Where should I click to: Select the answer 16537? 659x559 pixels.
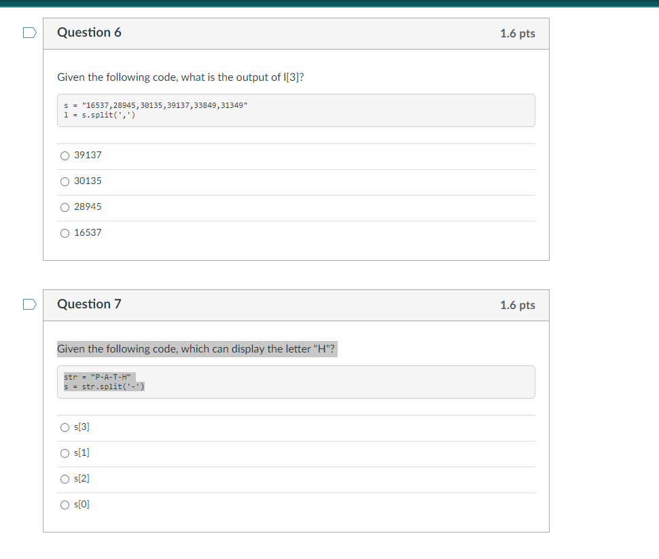[65, 233]
